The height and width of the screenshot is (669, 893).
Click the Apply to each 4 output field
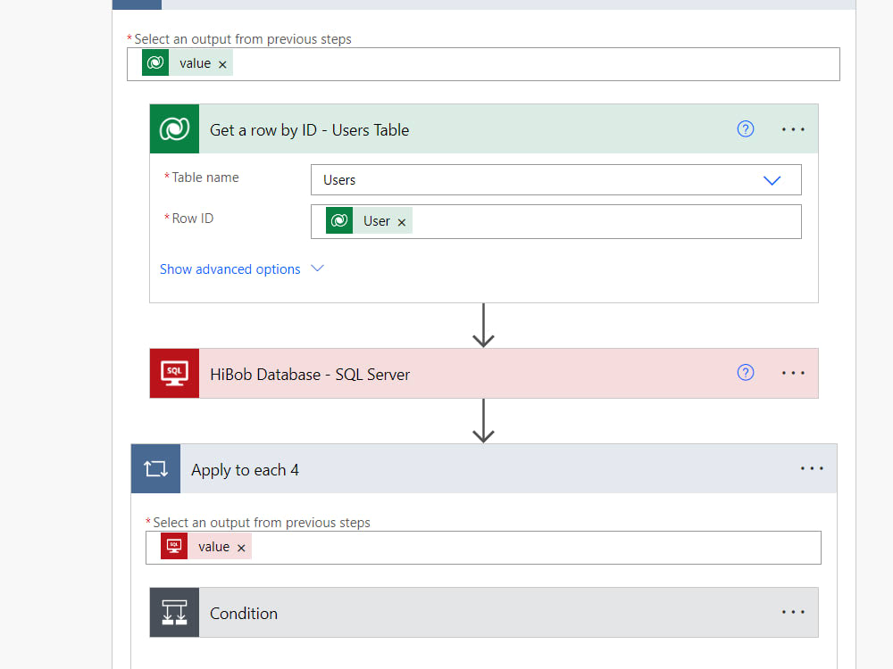536,548
